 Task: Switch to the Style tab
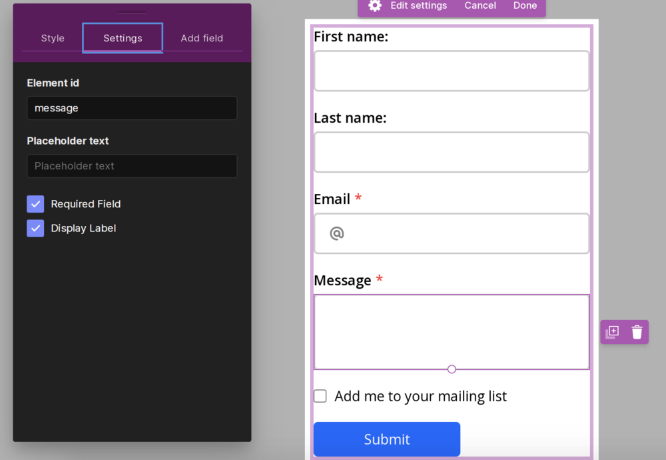53,38
